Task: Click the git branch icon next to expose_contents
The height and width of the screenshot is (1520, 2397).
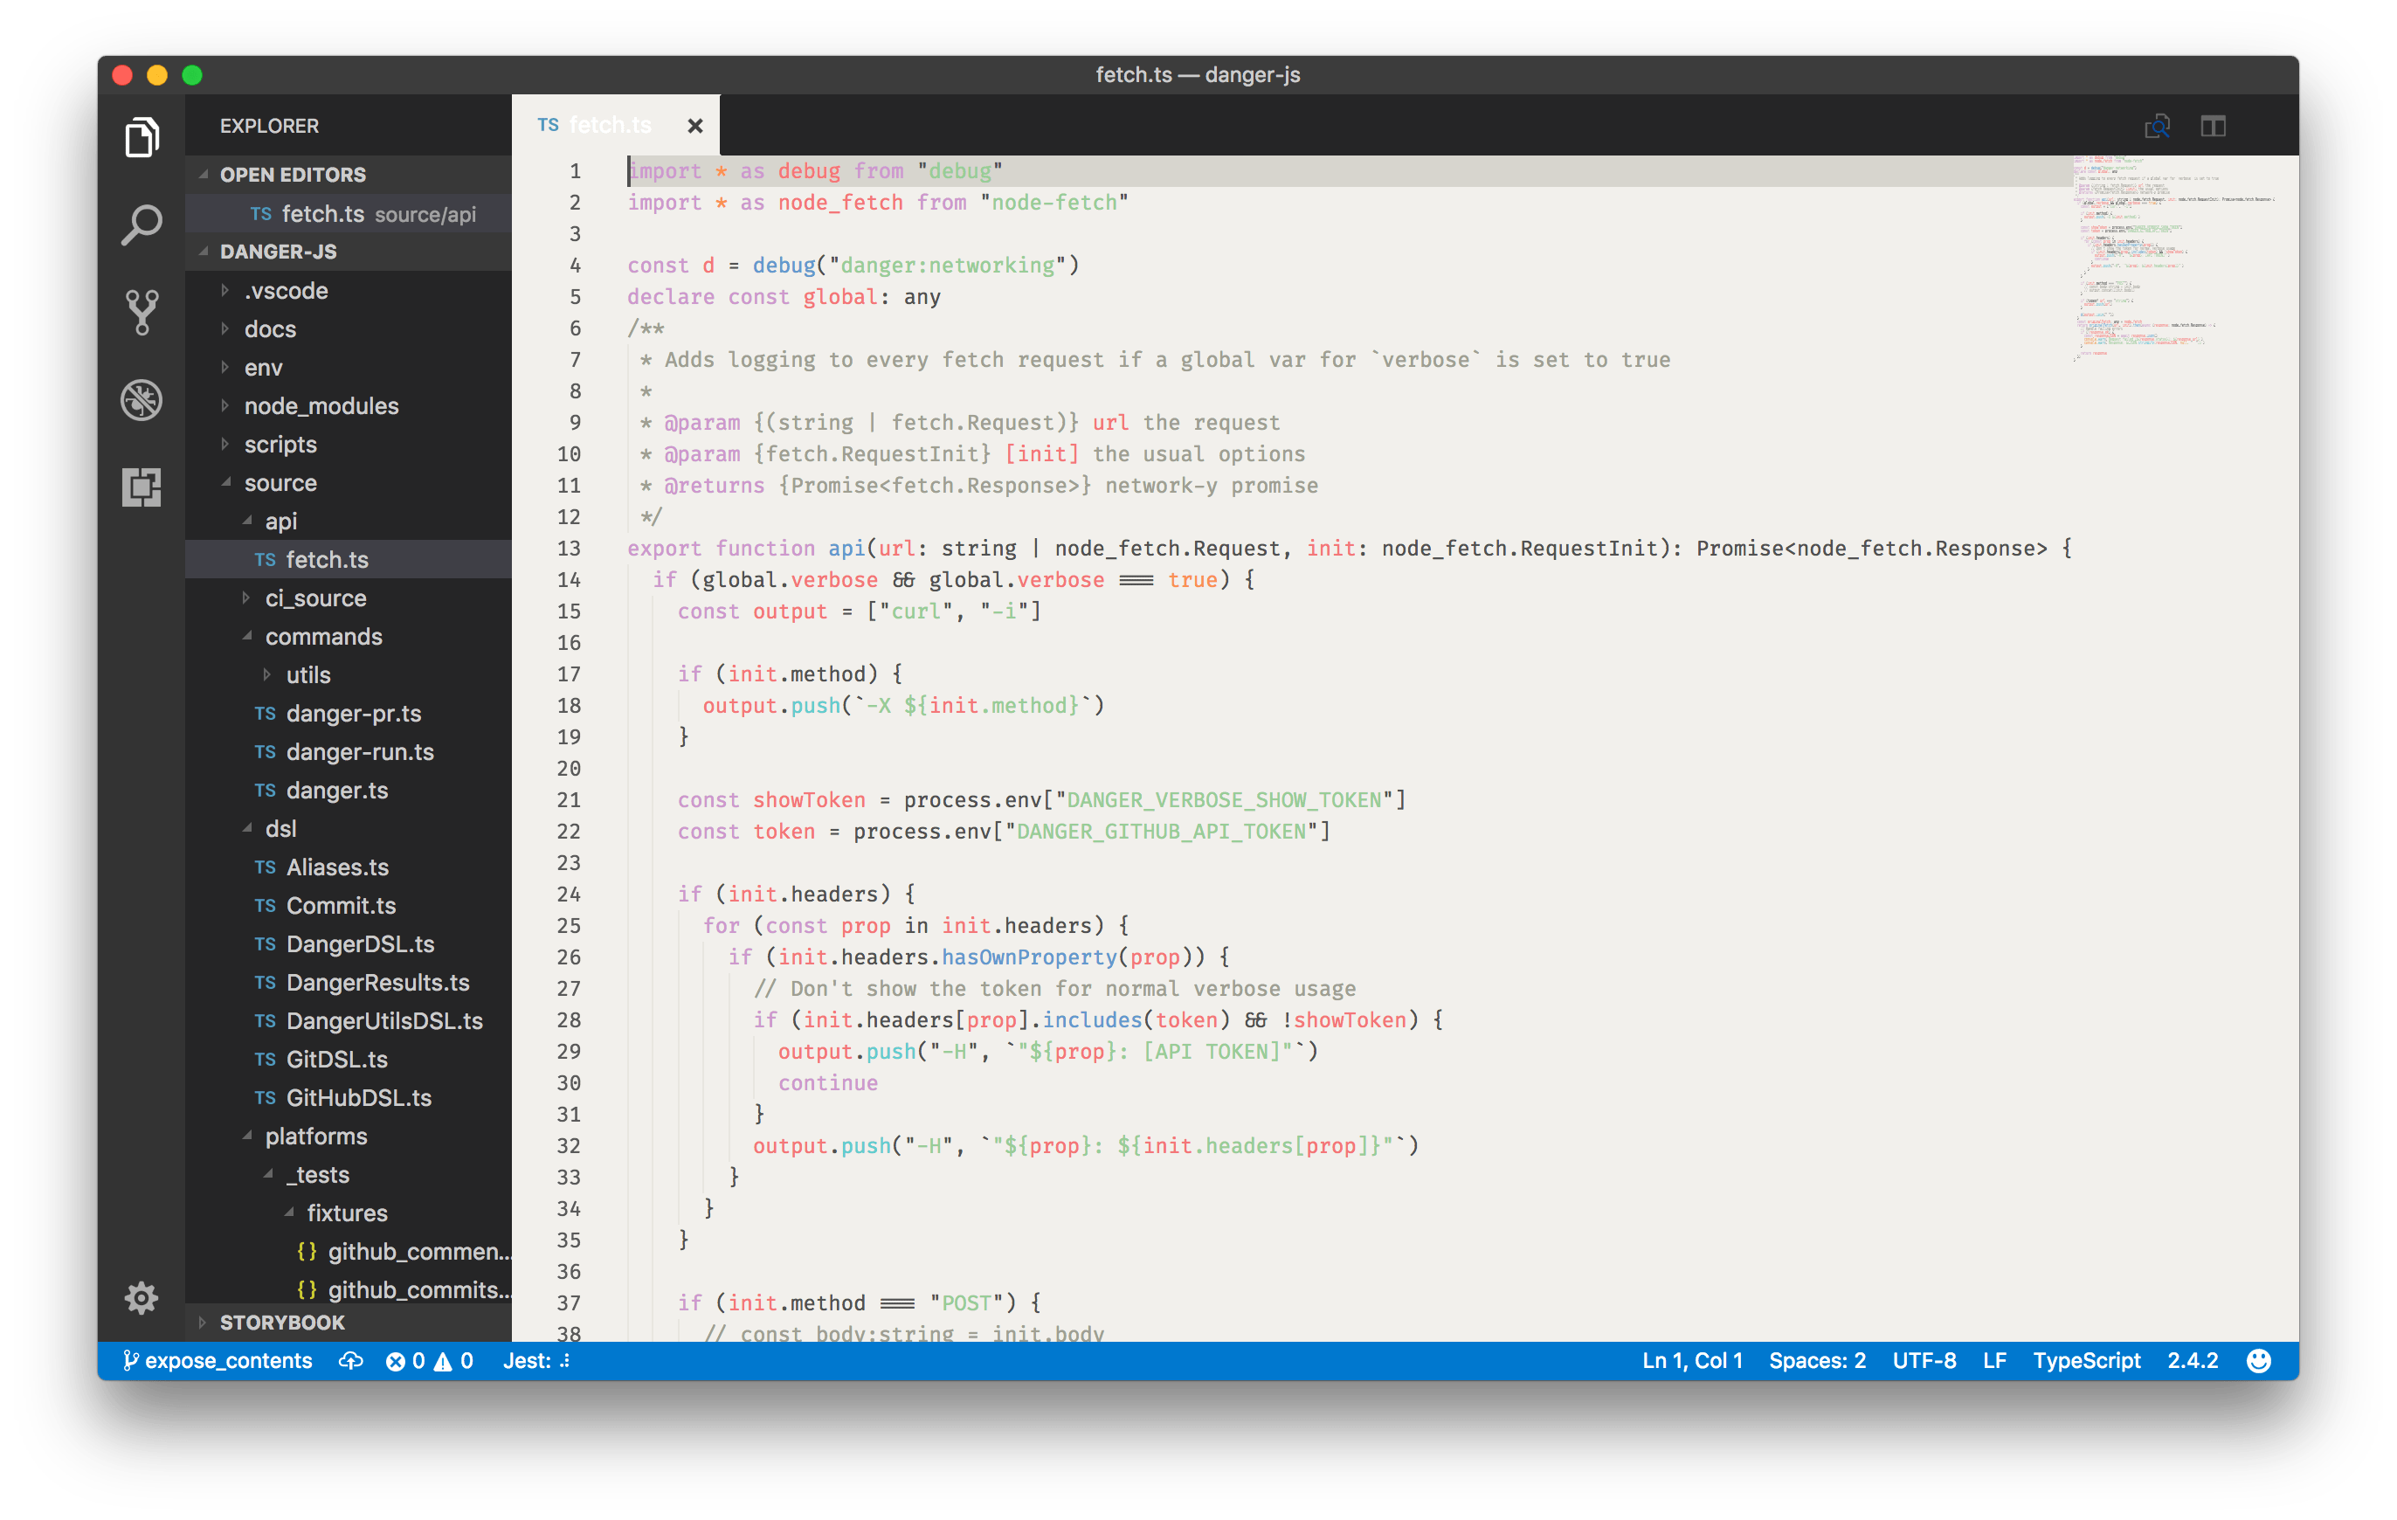Action: coord(130,1360)
